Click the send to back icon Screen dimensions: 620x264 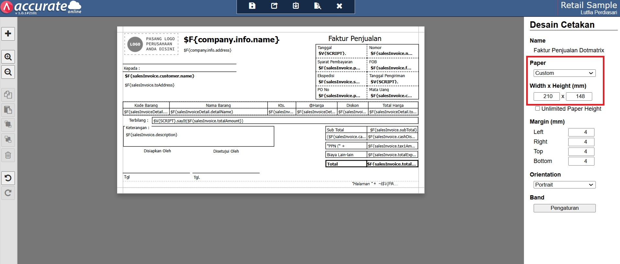pos(8,140)
